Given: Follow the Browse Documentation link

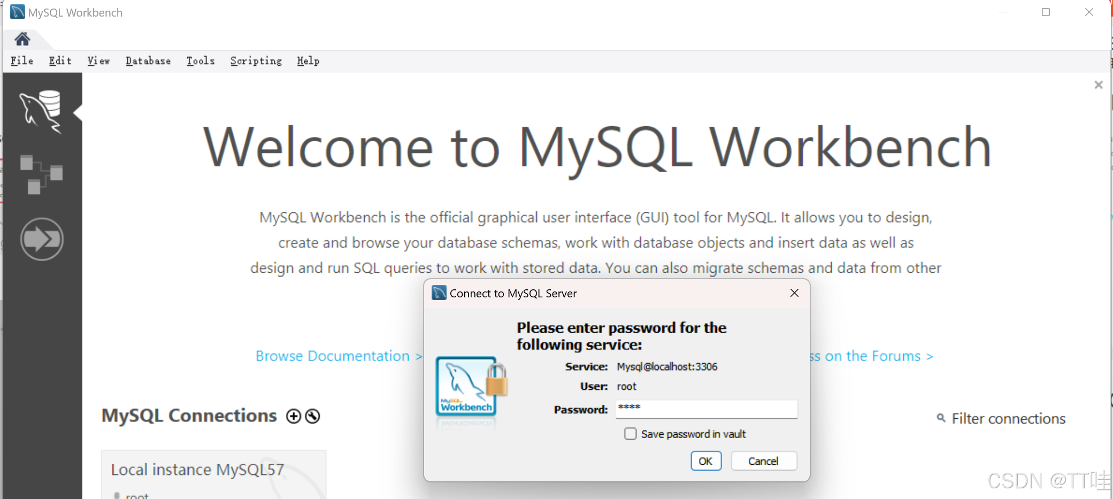Looking at the screenshot, I should (x=339, y=356).
